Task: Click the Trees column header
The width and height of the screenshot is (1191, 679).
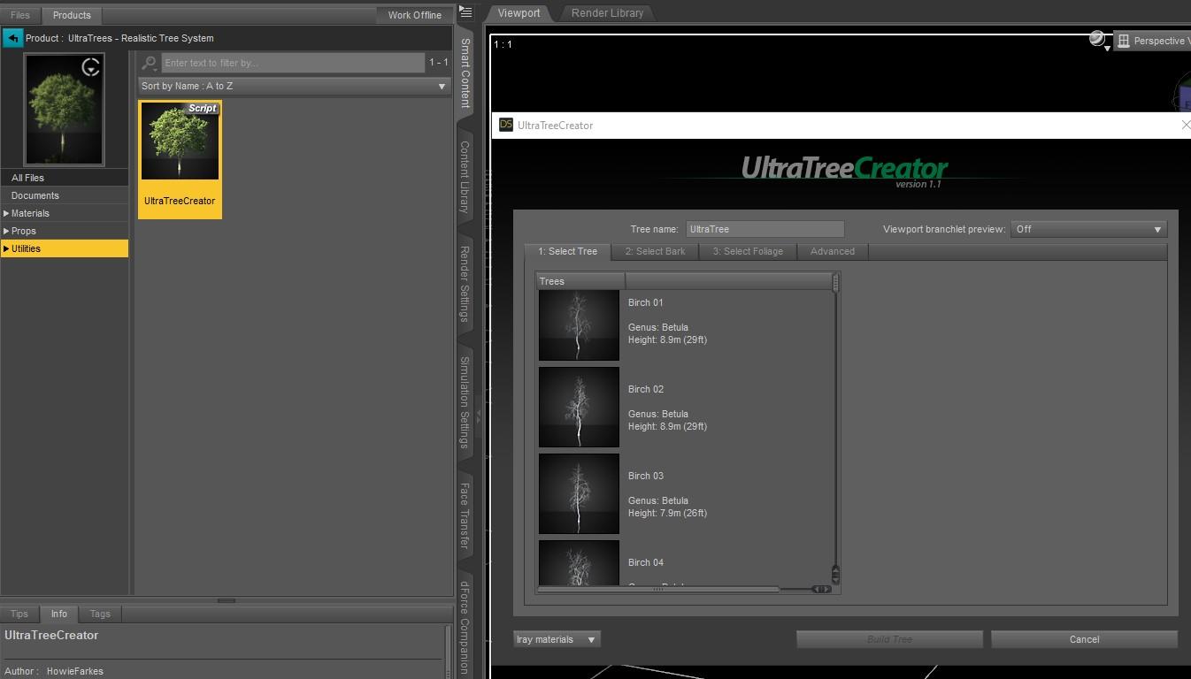Action: [x=580, y=281]
